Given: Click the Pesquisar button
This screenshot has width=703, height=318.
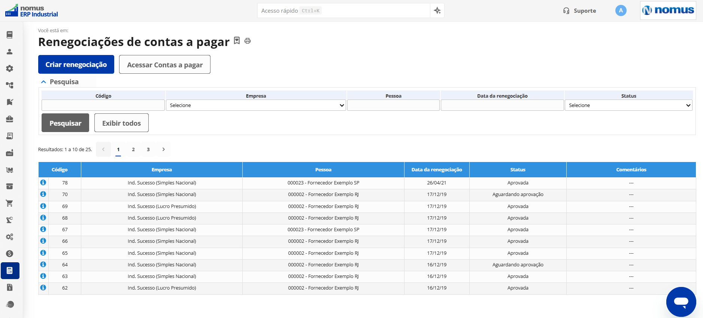Looking at the screenshot, I should tap(65, 123).
